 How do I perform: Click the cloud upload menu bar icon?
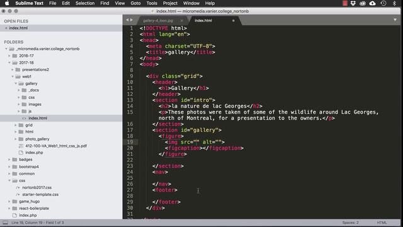[372, 3]
